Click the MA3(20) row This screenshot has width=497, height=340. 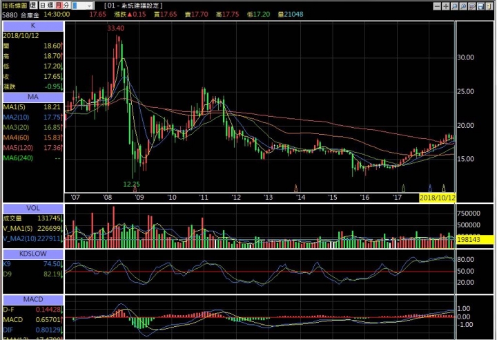coord(33,127)
